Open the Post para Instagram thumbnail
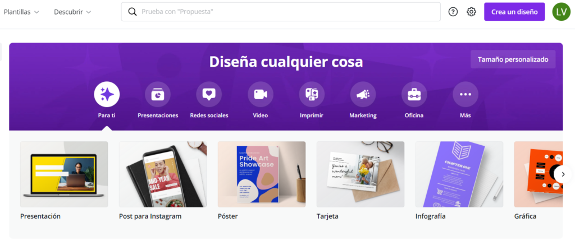 (163, 174)
